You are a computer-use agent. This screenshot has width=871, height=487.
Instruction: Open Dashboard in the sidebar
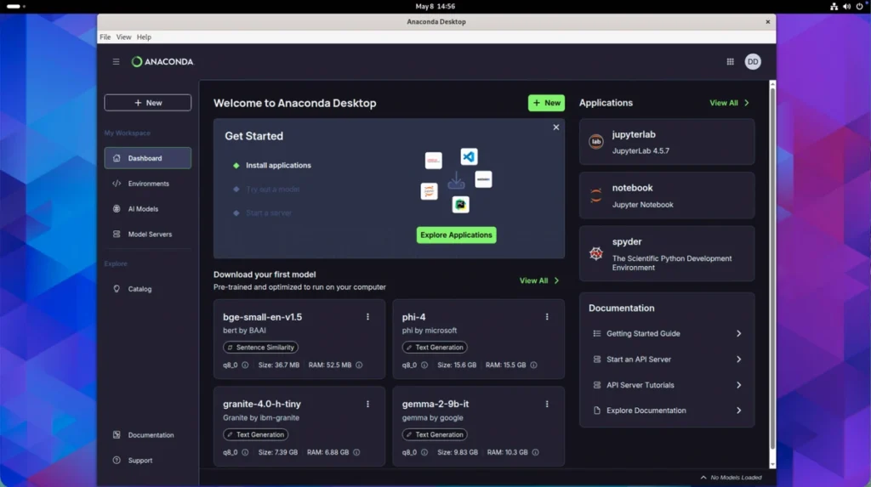tap(148, 158)
